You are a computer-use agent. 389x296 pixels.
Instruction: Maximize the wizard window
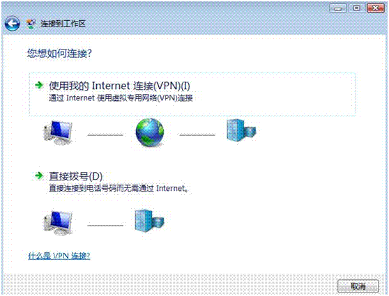click(x=356, y=8)
